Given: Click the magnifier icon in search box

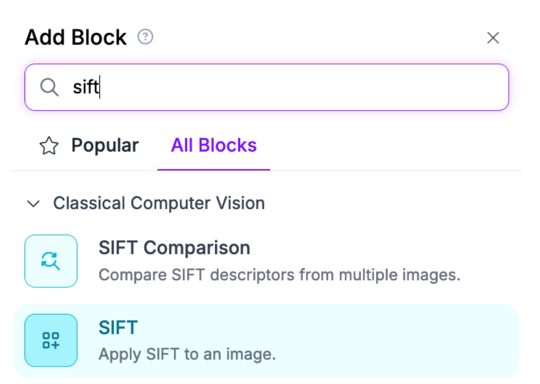Looking at the screenshot, I should [x=49, y=88].
